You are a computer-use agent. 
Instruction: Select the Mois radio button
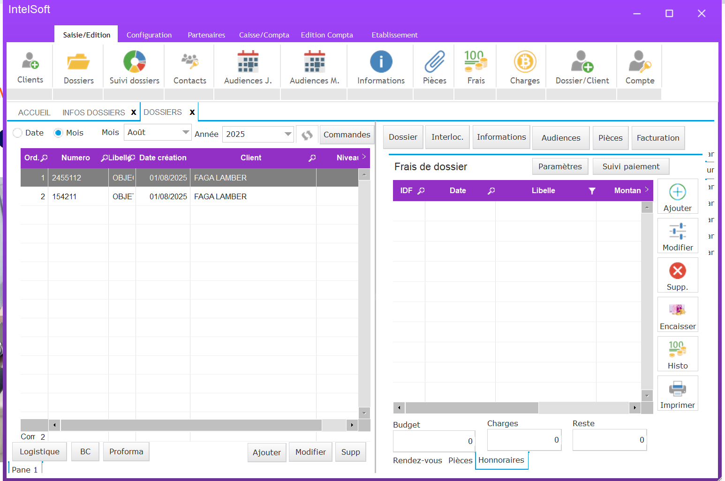pos(58,133)
